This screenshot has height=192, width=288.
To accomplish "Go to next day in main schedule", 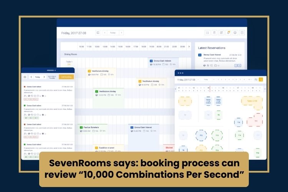I will (x=122, y=33).
